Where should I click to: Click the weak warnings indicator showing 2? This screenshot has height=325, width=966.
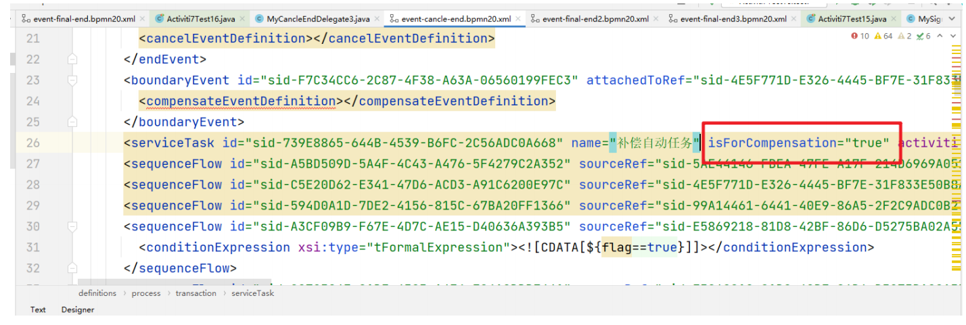click(x=905, y=36)
